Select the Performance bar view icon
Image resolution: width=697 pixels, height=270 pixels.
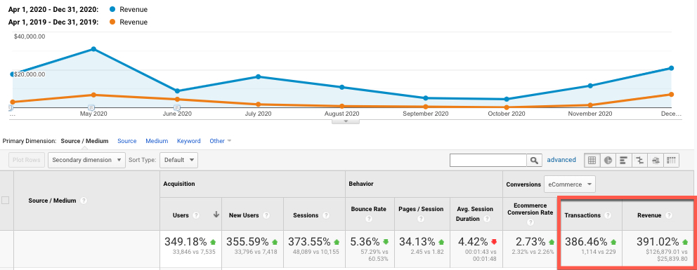pyautogui.click(x=624, y=160)
